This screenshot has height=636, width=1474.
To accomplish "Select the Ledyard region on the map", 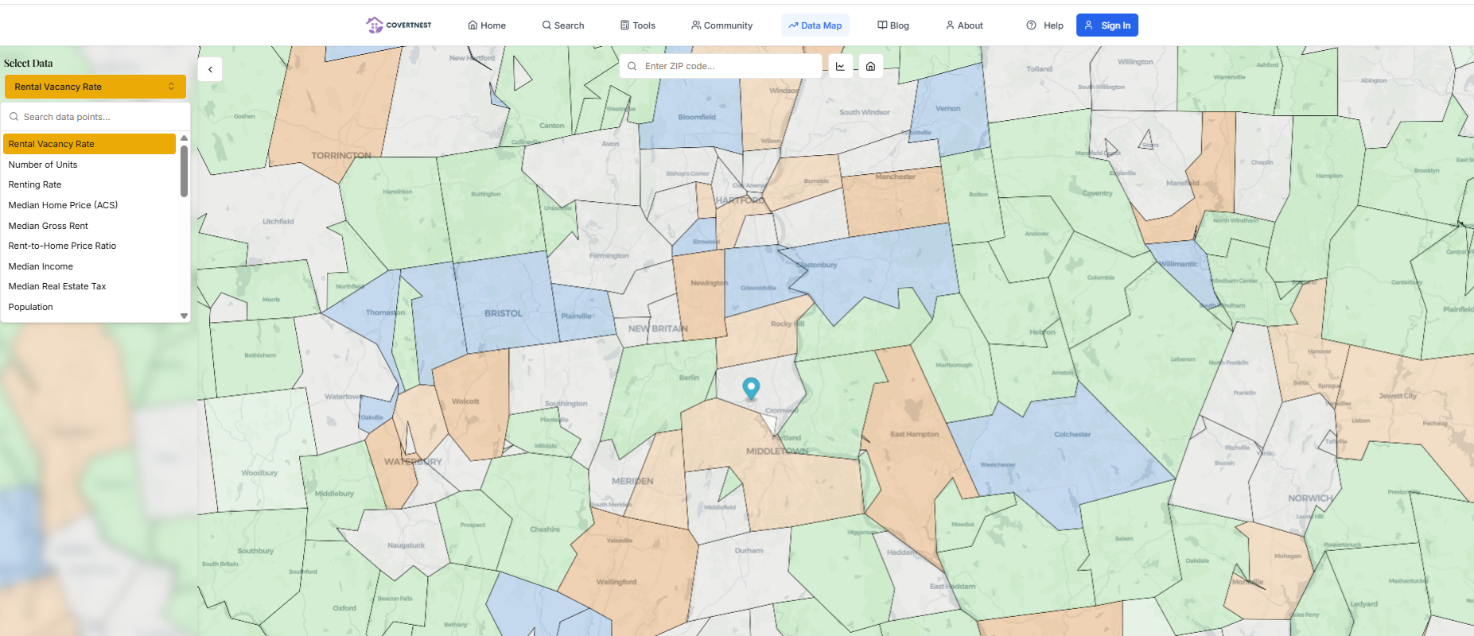I will [1364, 604].
